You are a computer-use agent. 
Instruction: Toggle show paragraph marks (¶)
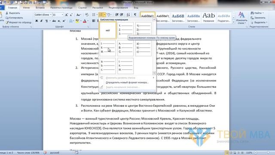pyautogui.click(x=135, y=15)
